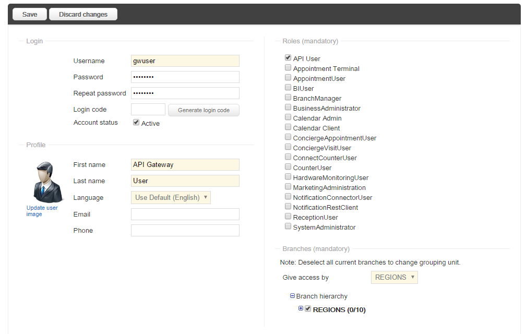Tick the CounterUser role checkbox
The height and width of the screenshot is (334, 526).
[288, 167]
